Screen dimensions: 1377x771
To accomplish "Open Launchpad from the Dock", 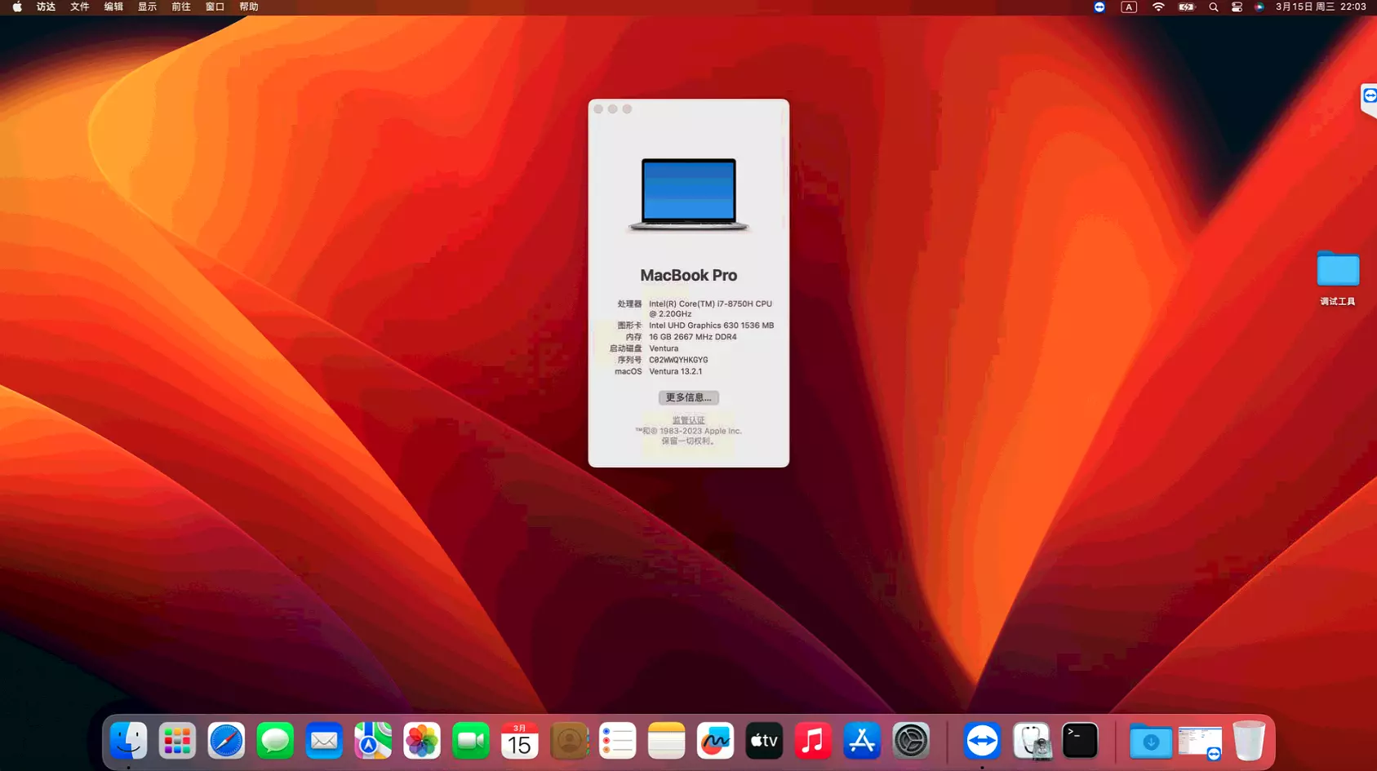I will coord(177,741).
